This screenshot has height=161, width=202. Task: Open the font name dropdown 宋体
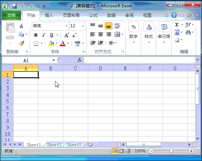point(67,26)
